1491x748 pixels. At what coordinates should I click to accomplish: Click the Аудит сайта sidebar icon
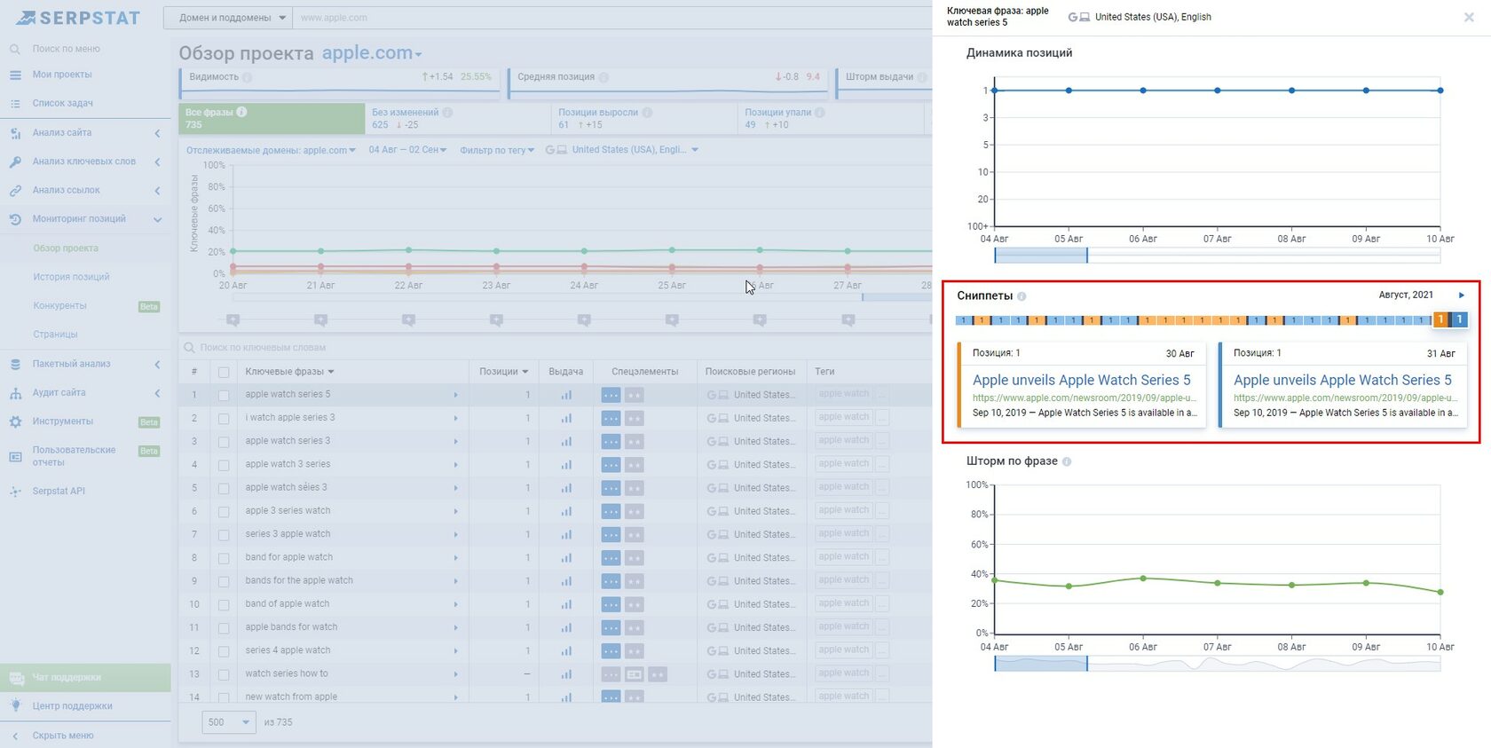15,392
